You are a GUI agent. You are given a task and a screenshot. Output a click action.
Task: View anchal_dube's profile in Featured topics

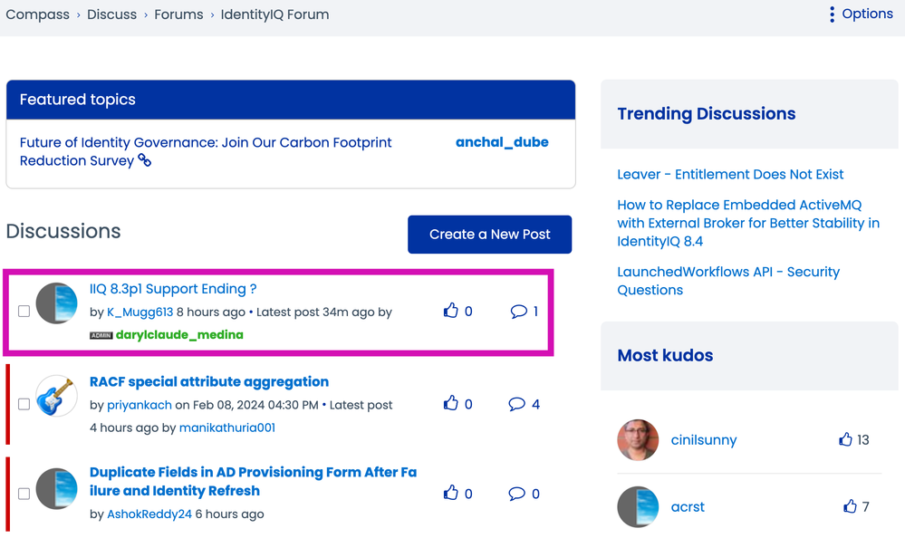[502, 142]
